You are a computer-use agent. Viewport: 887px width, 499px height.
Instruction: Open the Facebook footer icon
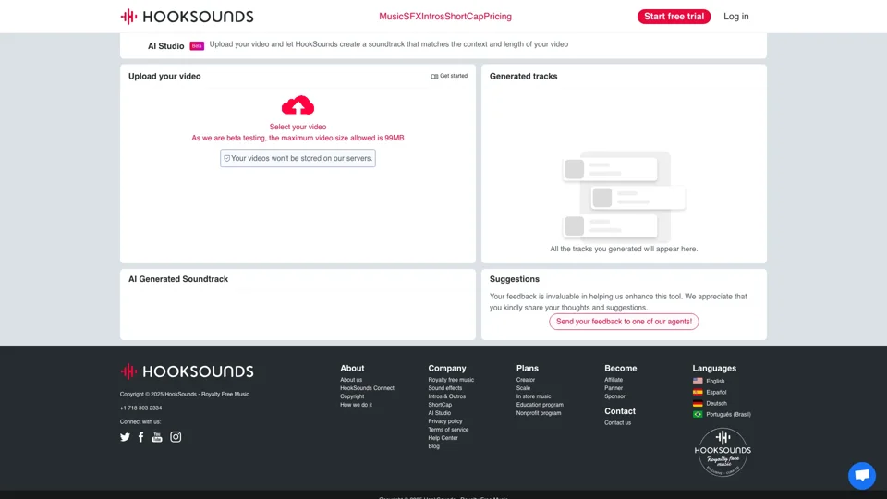click(x=140, y=437)
